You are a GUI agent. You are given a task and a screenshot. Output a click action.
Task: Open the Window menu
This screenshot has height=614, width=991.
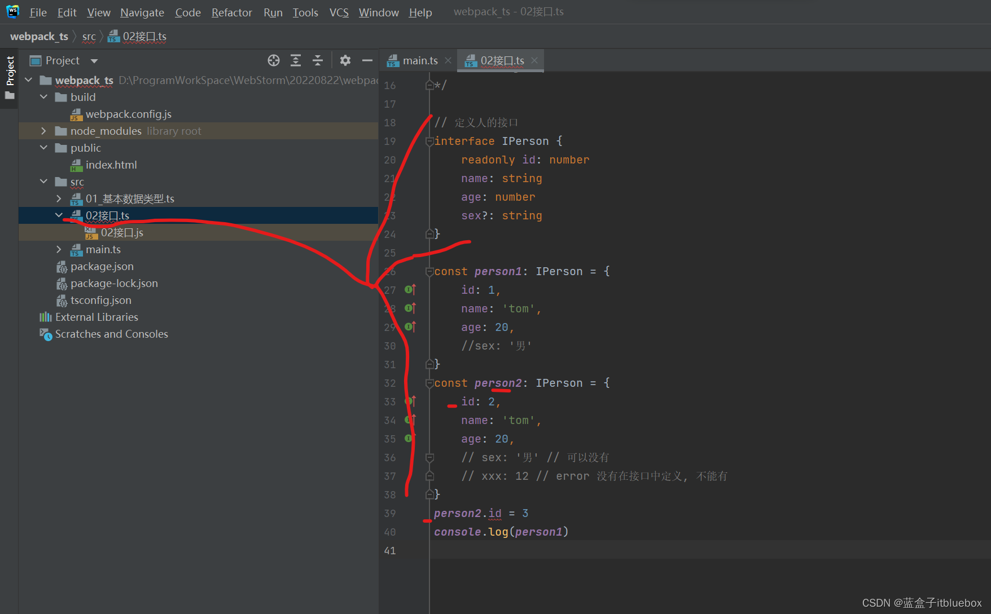[379, 12]
